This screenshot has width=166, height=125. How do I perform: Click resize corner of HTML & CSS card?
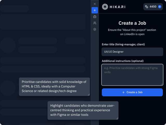[x=89, y=95]
